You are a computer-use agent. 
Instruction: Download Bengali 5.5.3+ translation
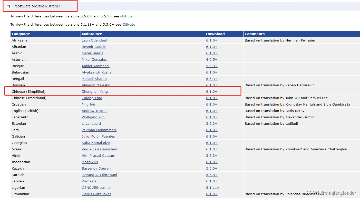tap(212, 79)
